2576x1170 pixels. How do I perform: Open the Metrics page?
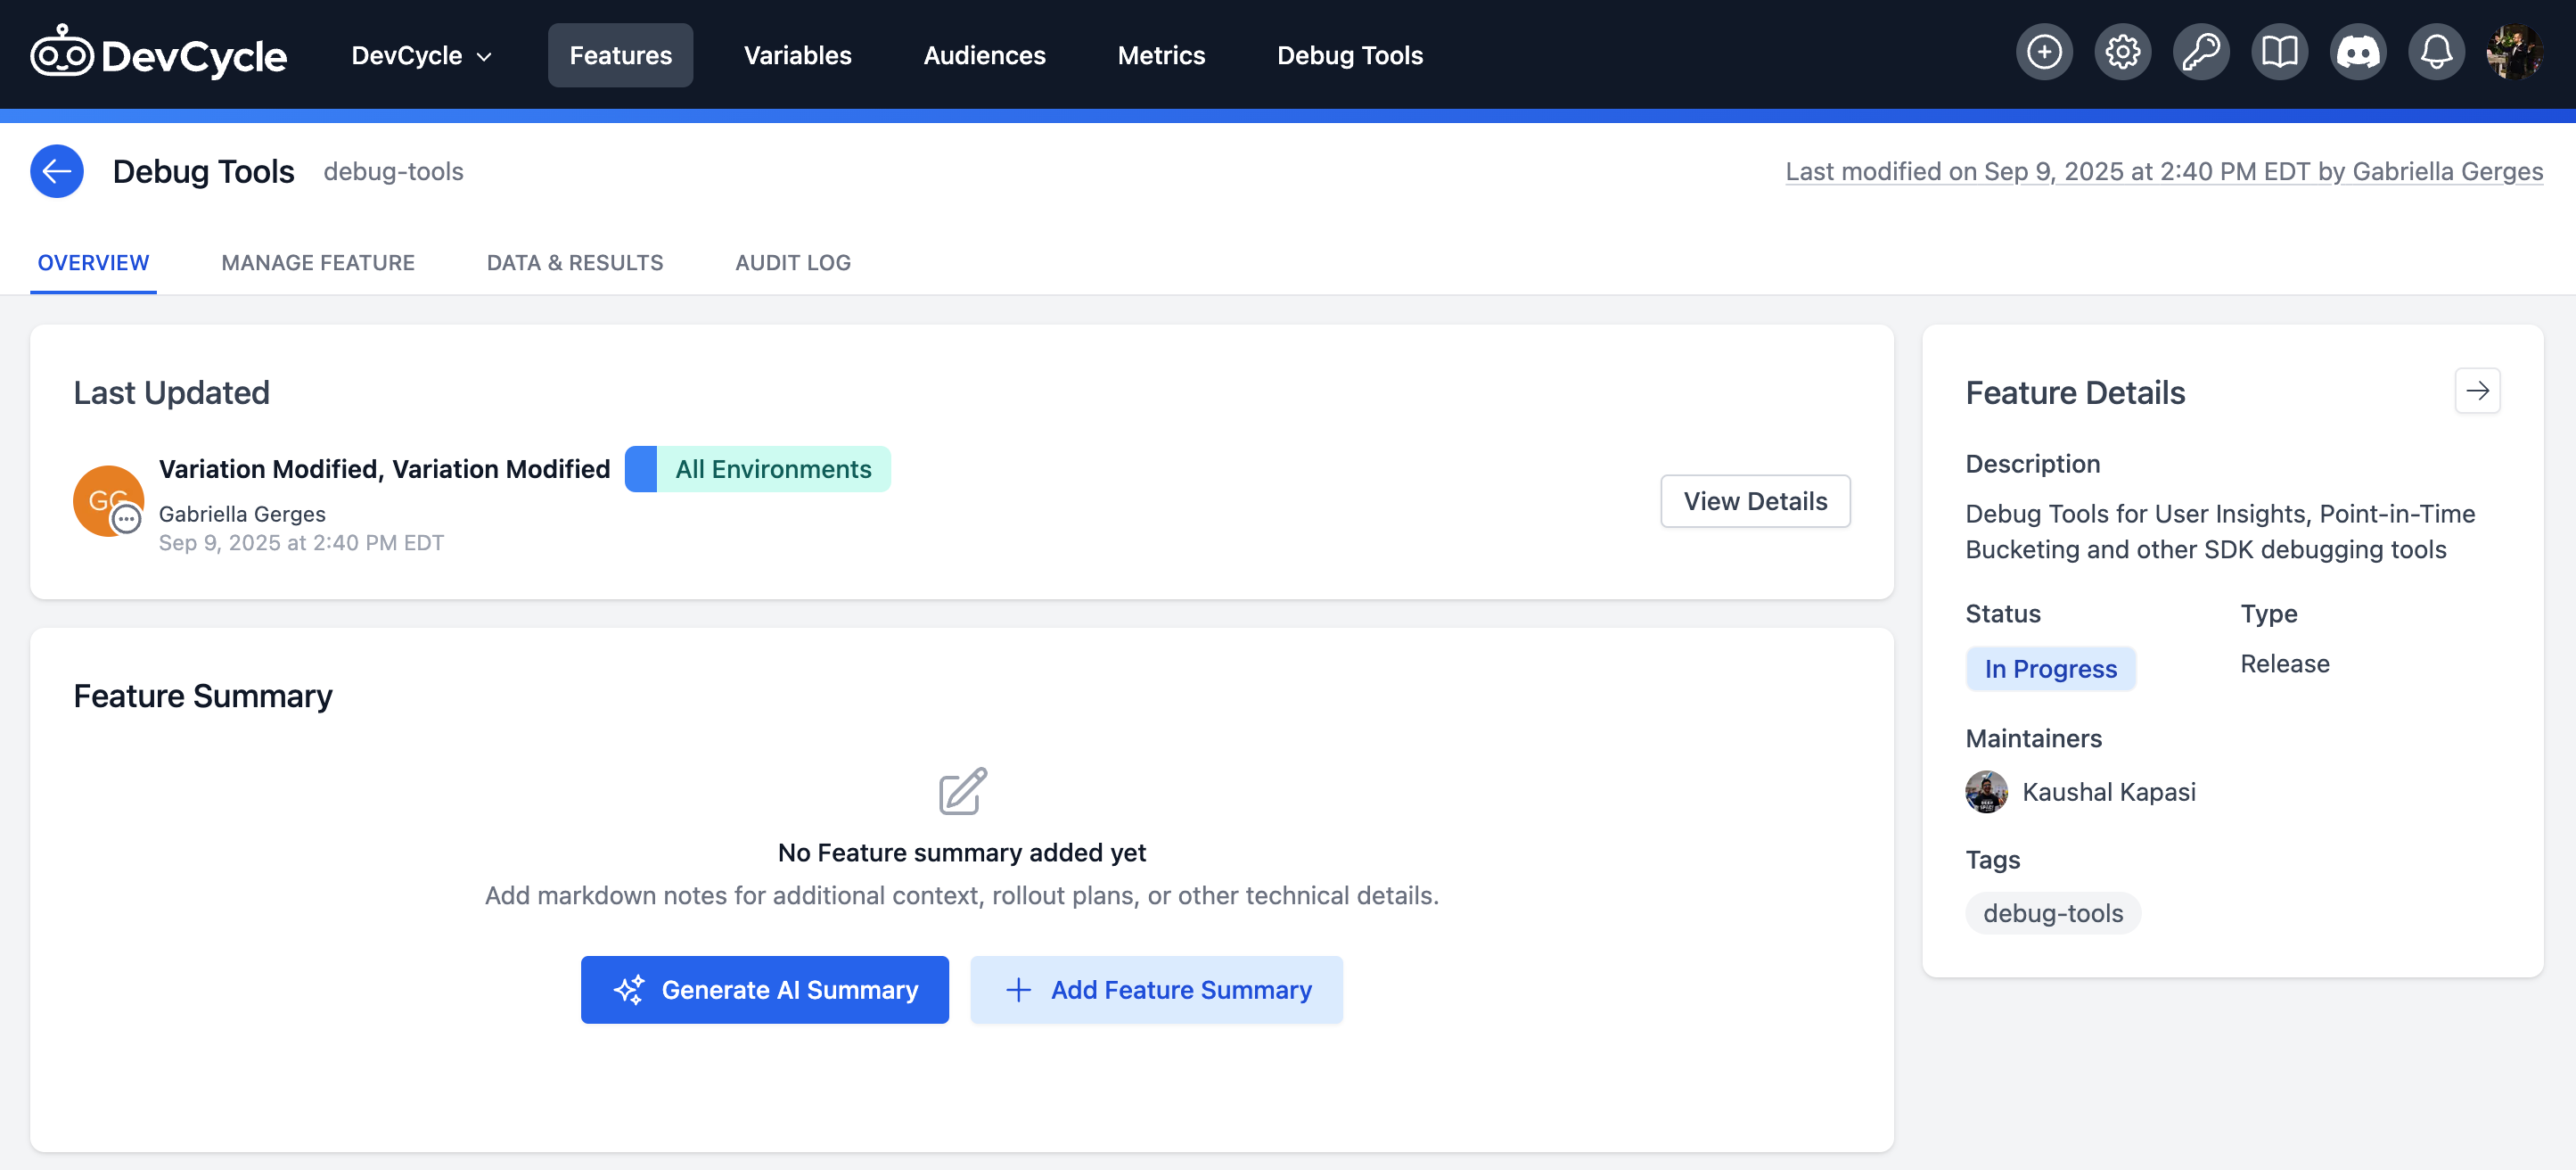click(1161, 55)
